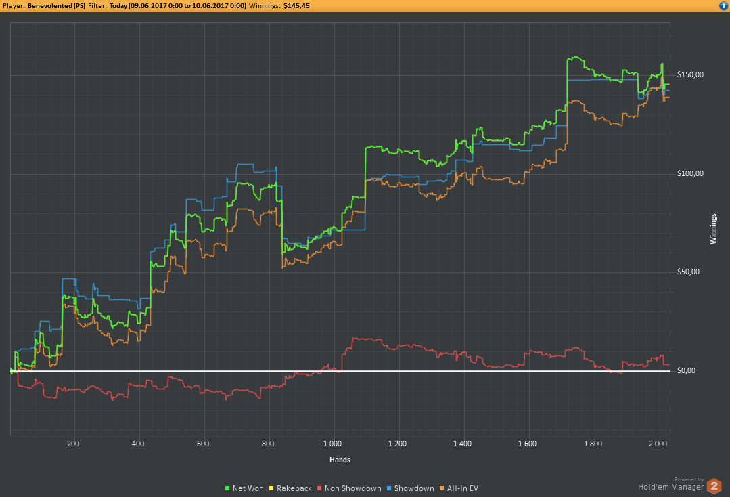This screenshot has width=730, height=497.
Task: Click the Hold'em Manager 2 logo badge
Action: coord(714,485)
